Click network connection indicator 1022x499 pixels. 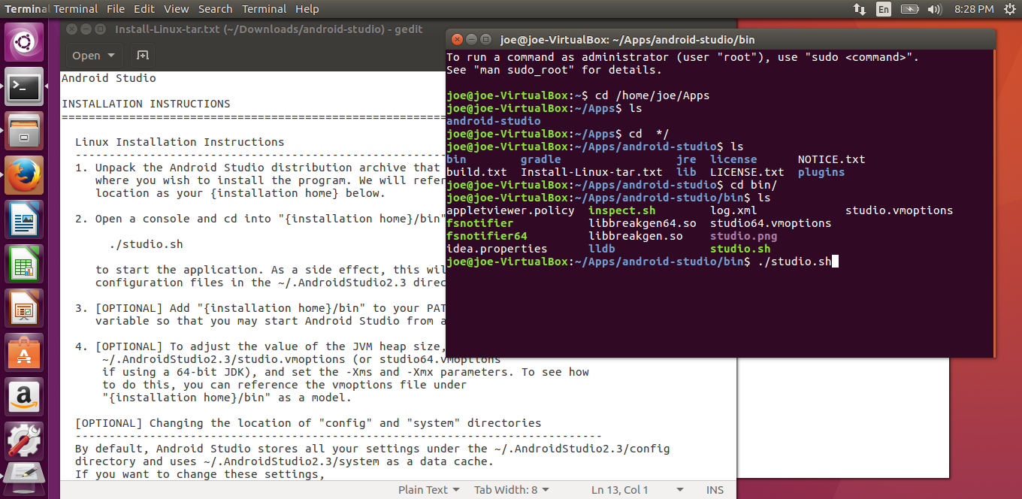click(860, 9)
